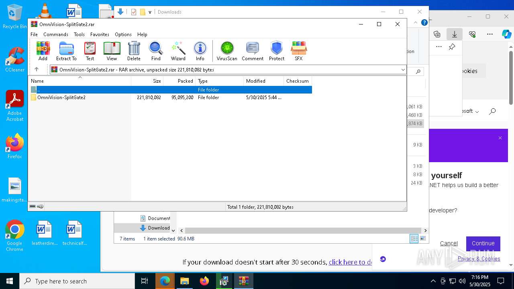Click the Windows Start button
The height and width of the screenshot is (289, 514).
coord(10,281)
